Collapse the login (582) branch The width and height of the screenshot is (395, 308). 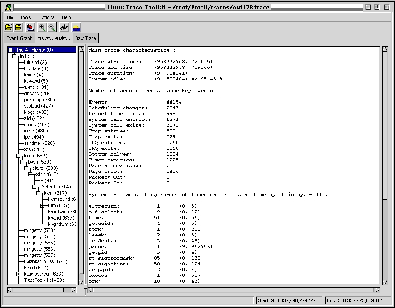[18, 156]
